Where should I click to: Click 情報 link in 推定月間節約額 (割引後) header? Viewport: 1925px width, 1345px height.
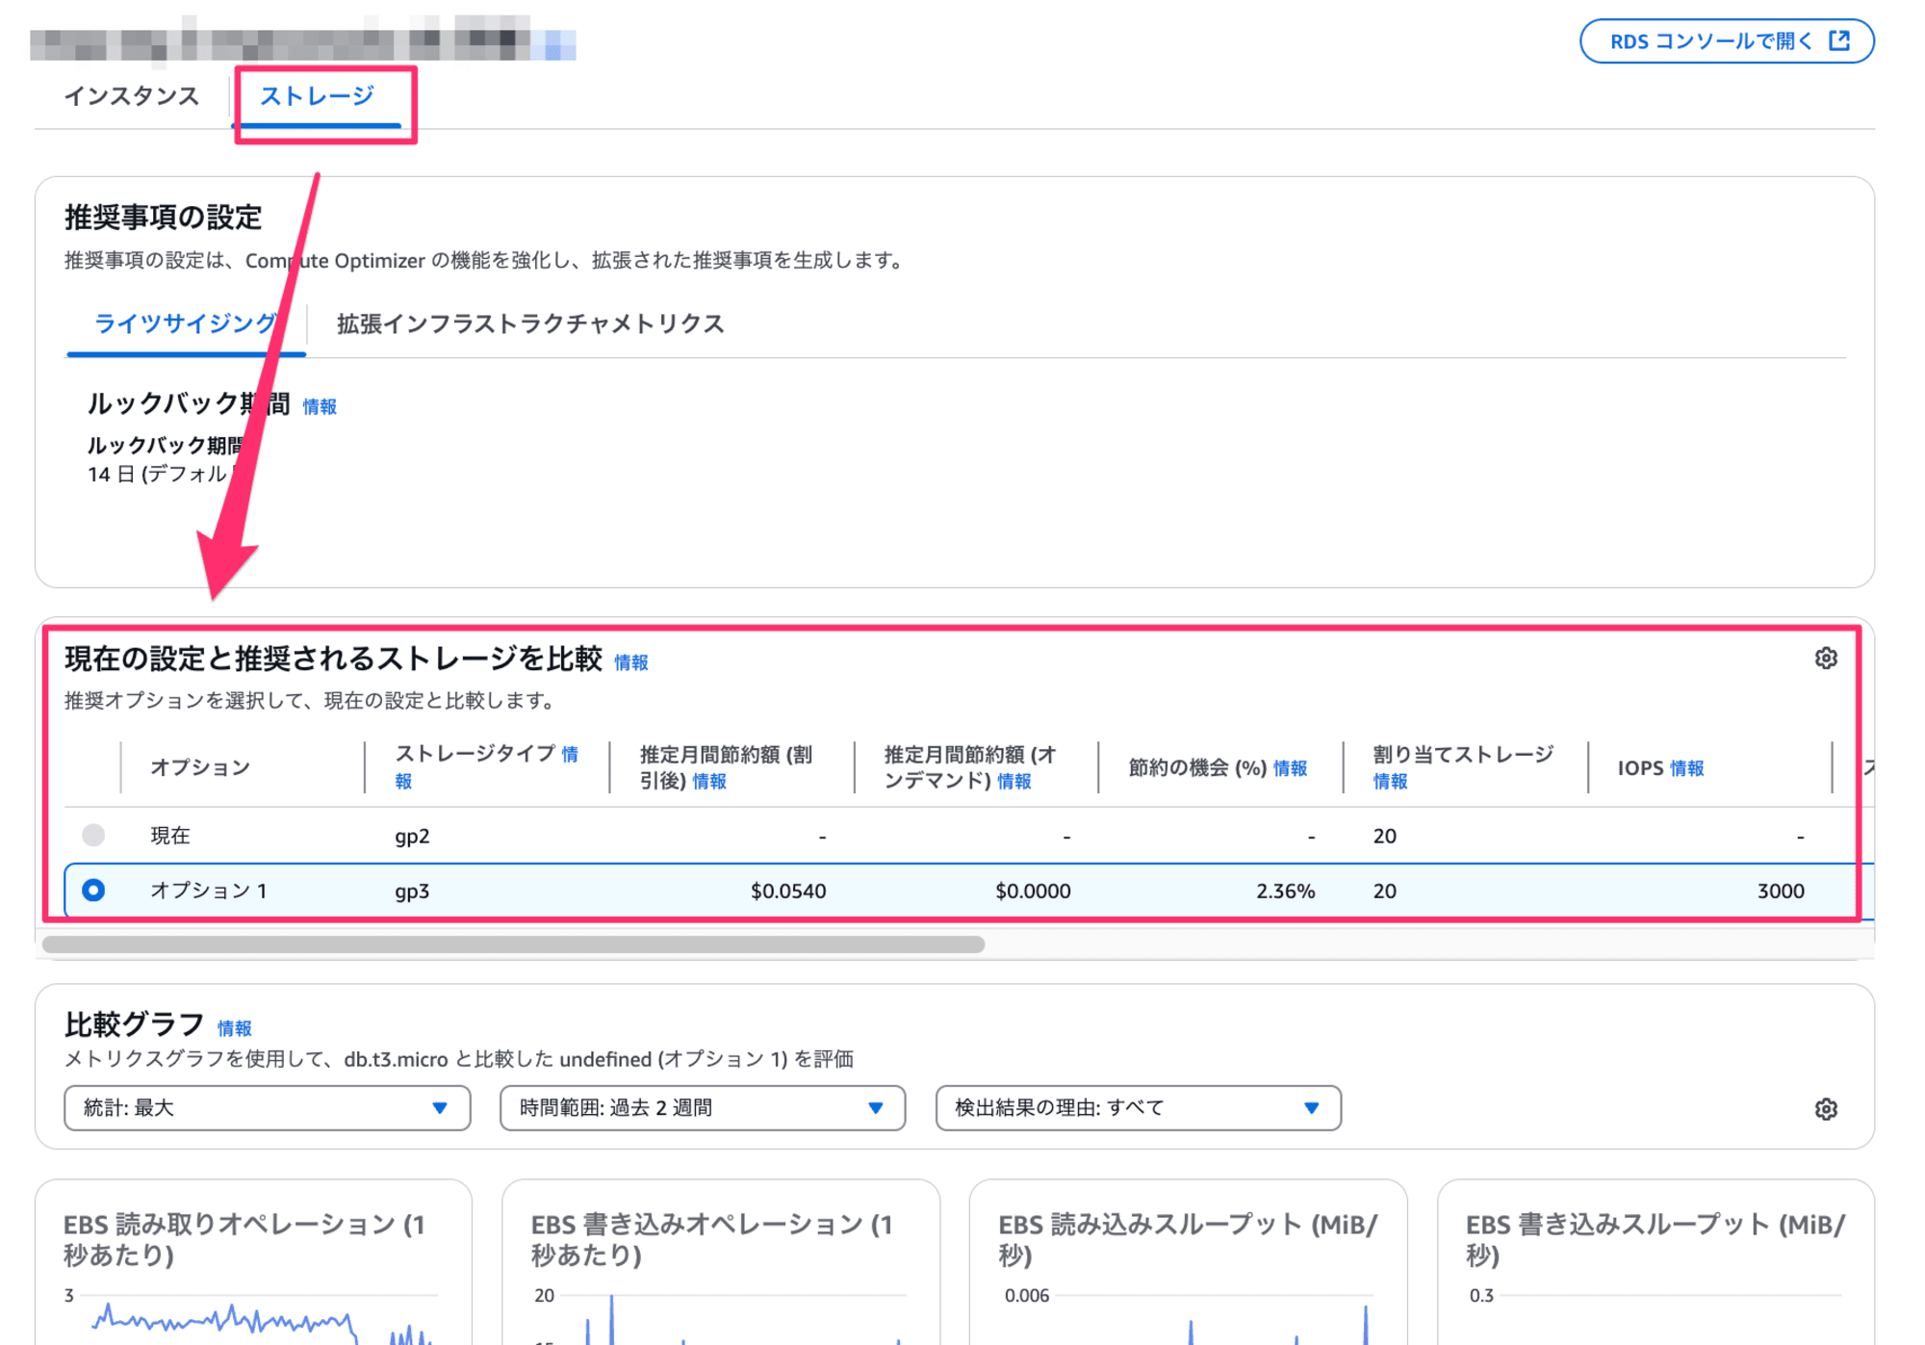[x=709, y=782]
